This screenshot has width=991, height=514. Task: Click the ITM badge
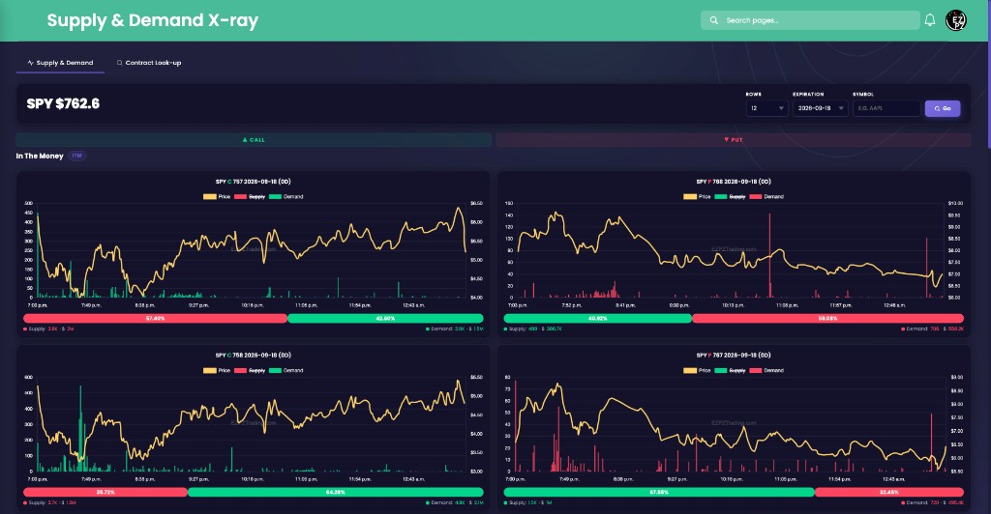click(77, 156)
